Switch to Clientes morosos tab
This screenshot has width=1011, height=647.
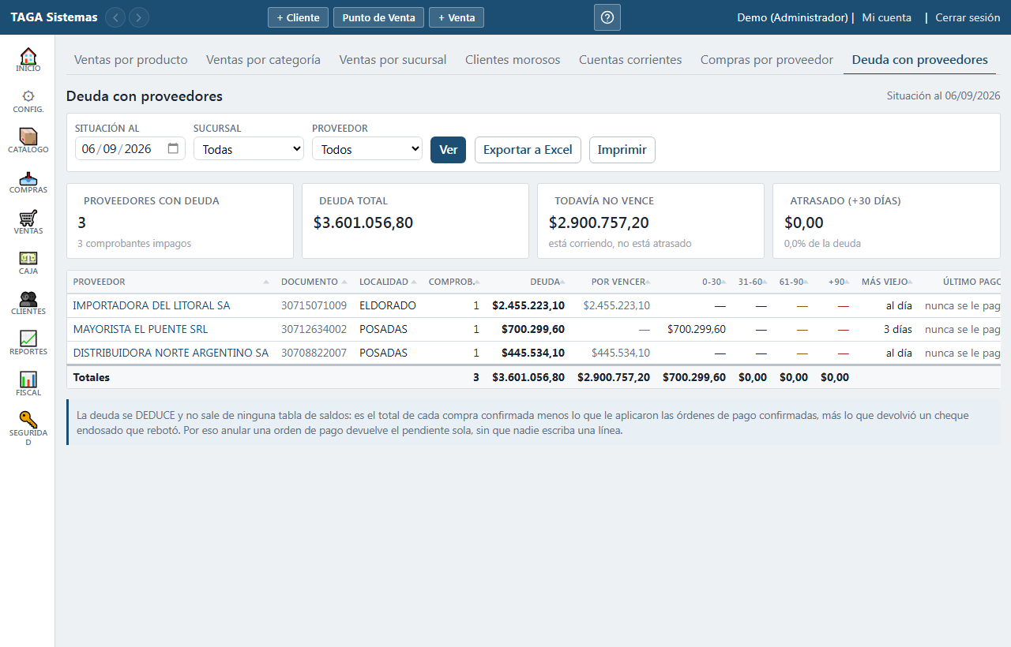(513, 59)
